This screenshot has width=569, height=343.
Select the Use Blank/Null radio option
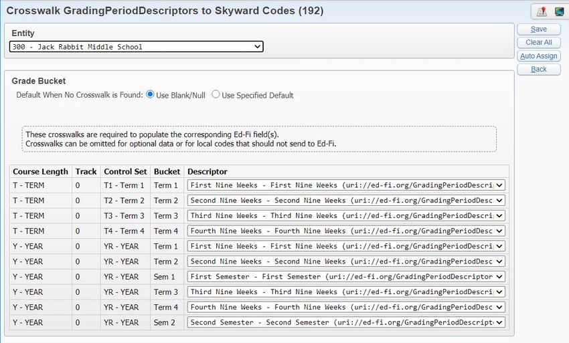(x=150, y=94)
